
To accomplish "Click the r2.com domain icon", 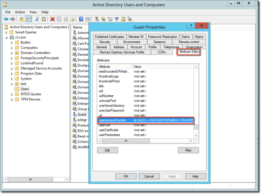I will click(12, 37).
